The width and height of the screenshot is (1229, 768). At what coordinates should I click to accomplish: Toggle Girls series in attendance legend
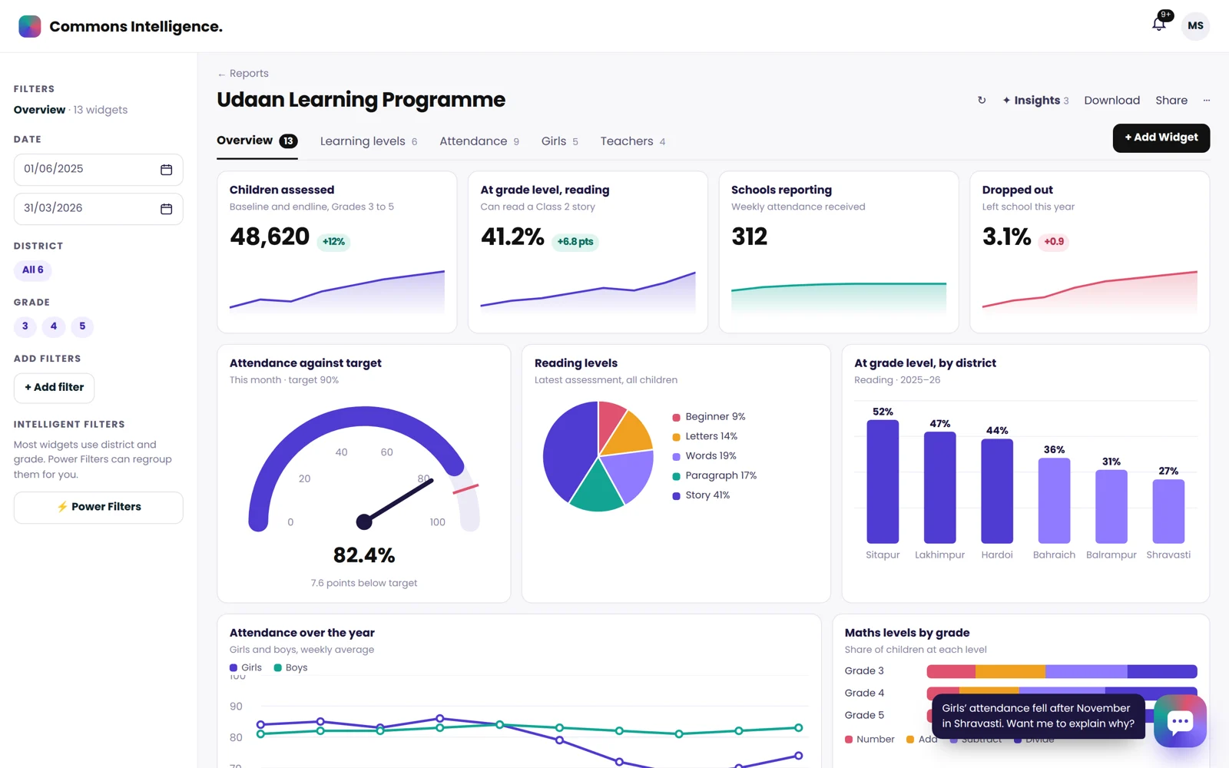(x=246, y=667)
